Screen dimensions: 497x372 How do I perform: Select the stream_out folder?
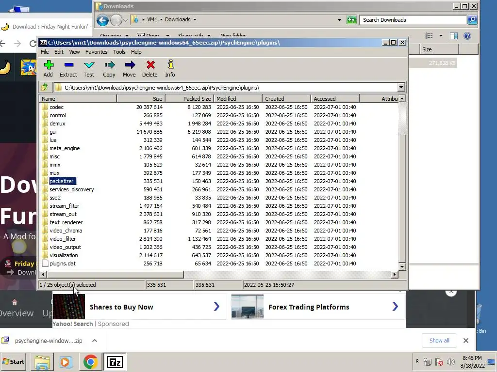coord(63,214)
